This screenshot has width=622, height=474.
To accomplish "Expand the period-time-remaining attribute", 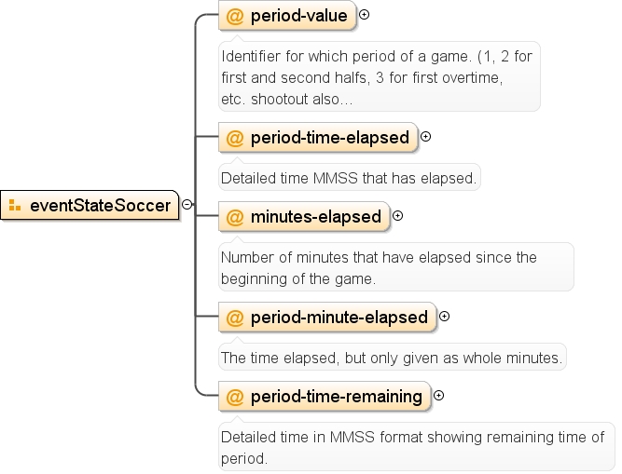I will pyautogui.click(x=438, y=396).
